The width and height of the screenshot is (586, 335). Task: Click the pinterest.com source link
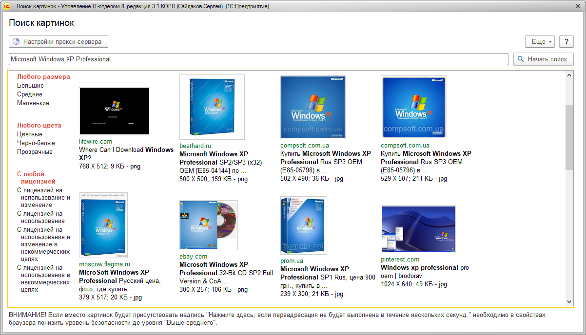[400, 260]
